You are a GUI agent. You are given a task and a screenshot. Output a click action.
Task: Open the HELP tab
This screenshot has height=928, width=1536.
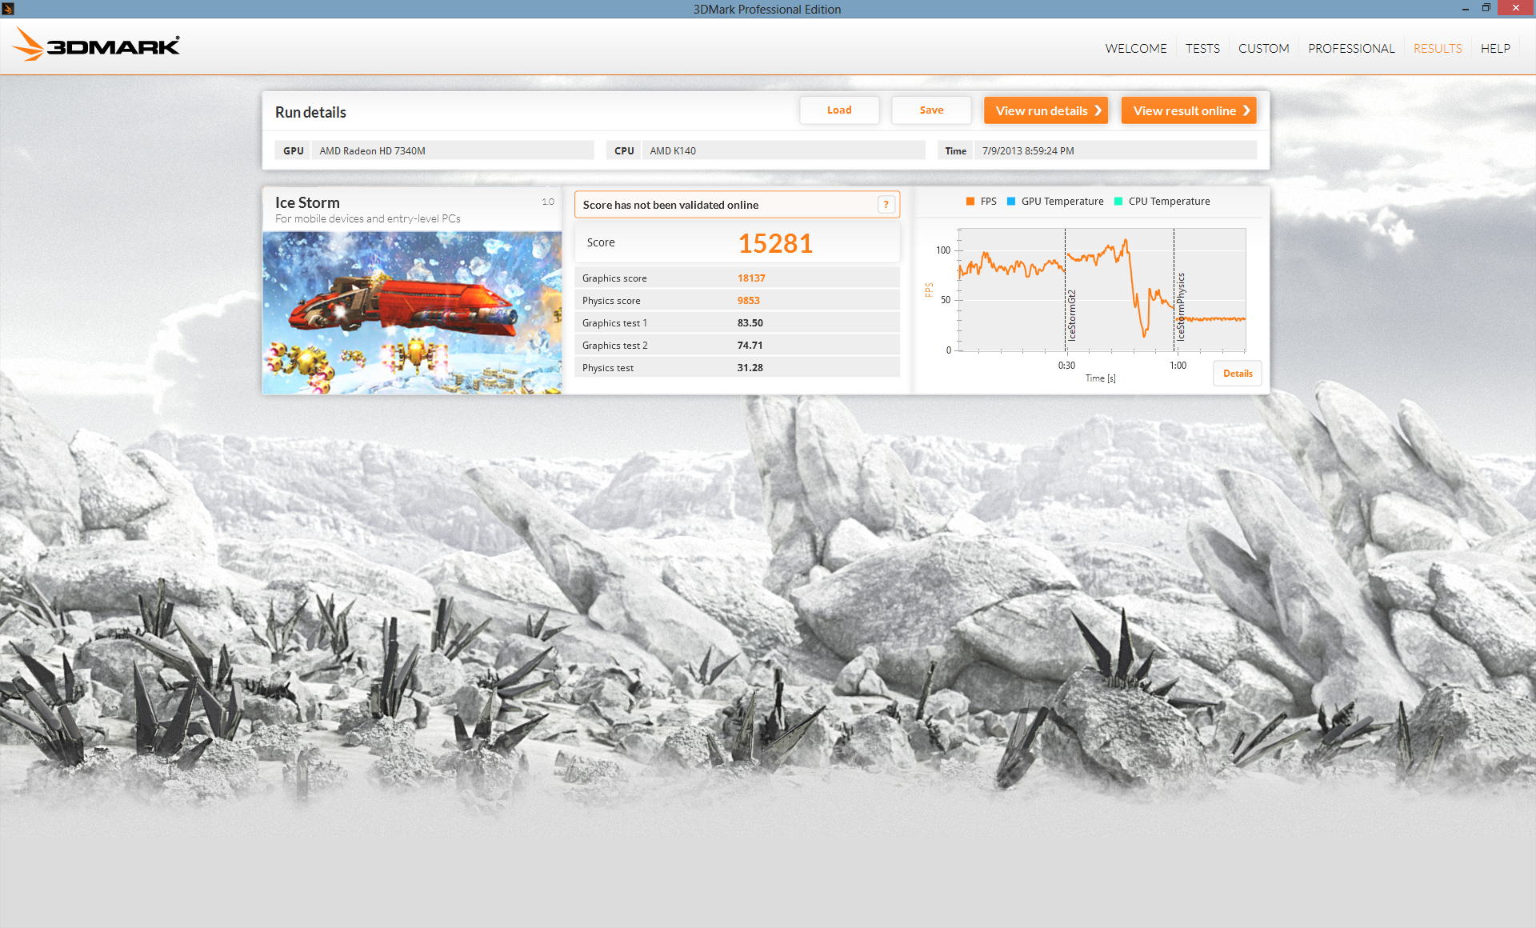click(1495, 49)
